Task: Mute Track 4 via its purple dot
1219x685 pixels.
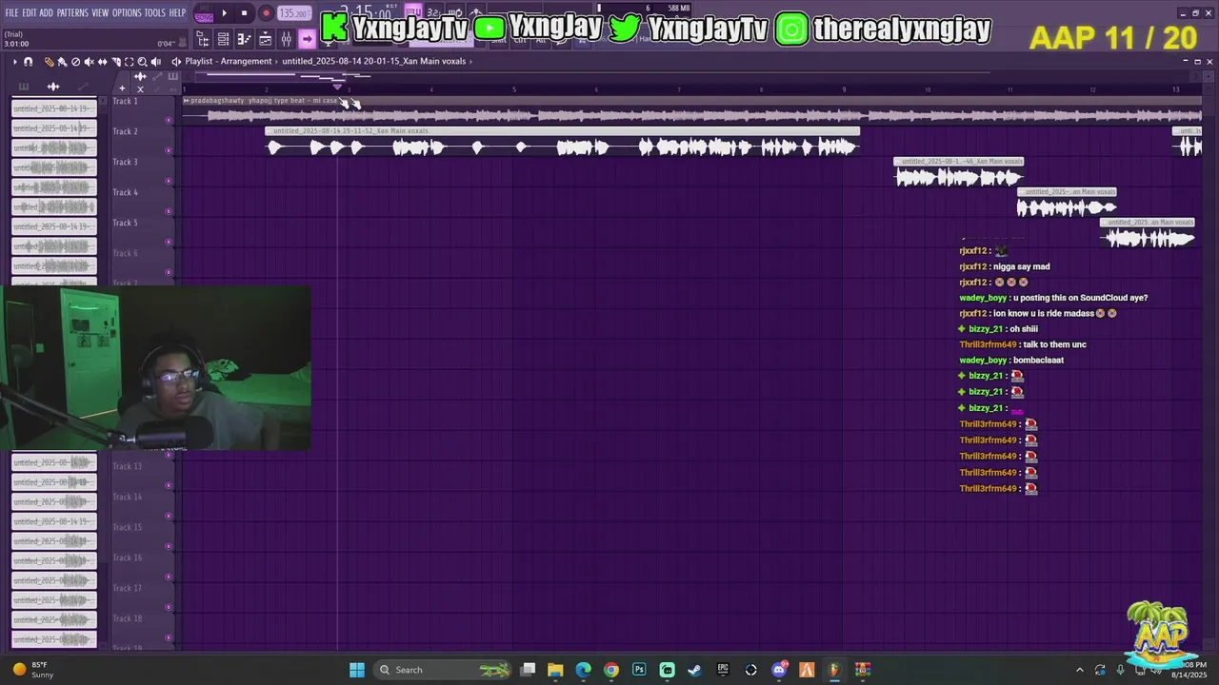Action: click(169, 211)
